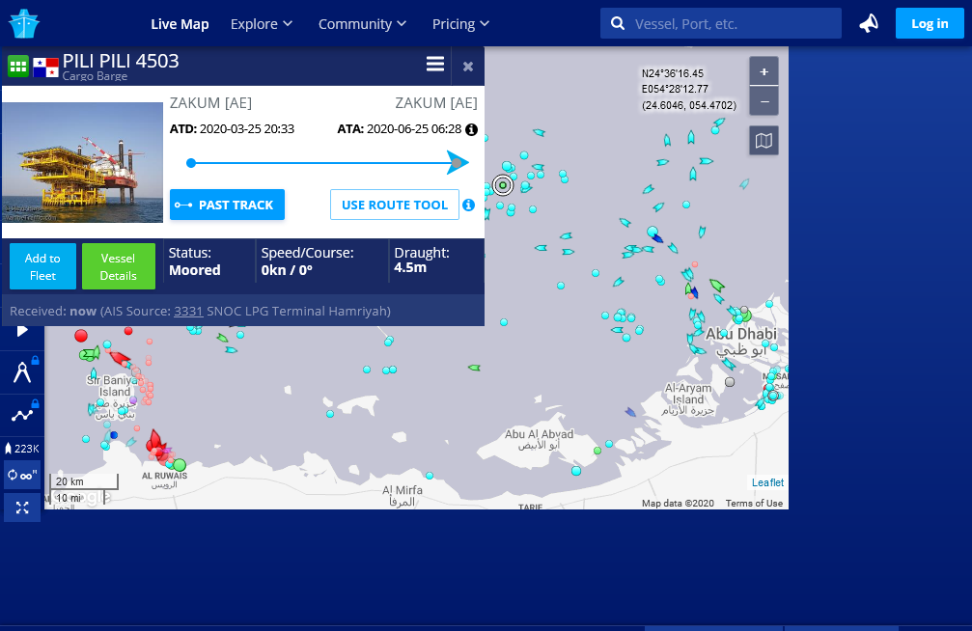Open the Terms of Use link
This screenshot has width=972, height=631.
754,504
